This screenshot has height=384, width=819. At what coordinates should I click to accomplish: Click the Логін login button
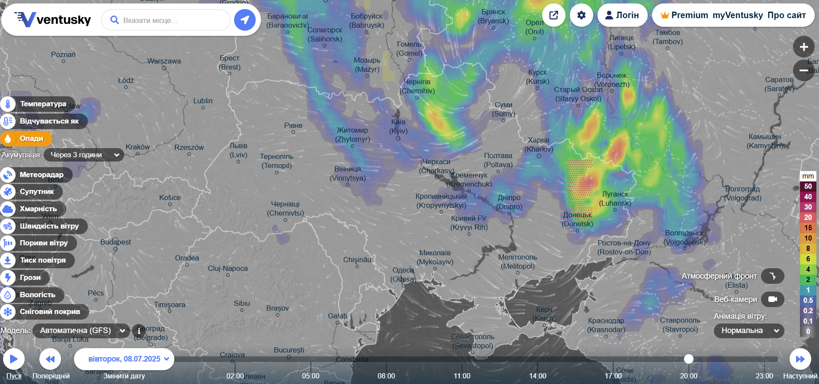click(622, 15)
